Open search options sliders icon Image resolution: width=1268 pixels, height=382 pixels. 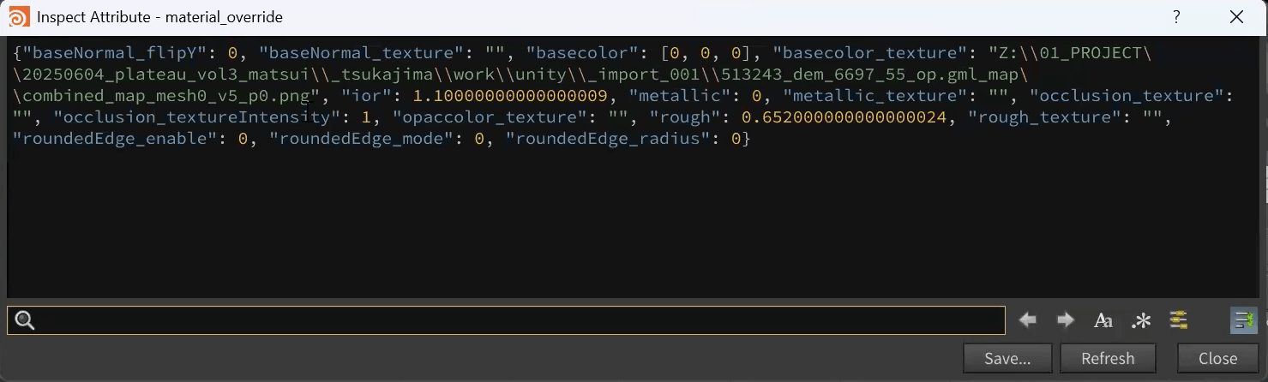click(1179, 320)
